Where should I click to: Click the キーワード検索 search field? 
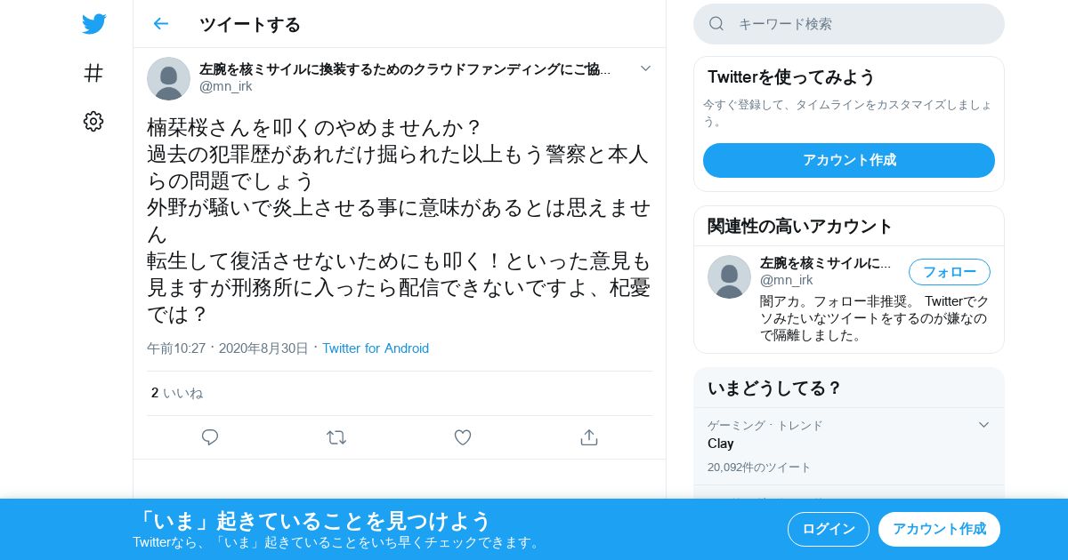[x=849, y=24]
